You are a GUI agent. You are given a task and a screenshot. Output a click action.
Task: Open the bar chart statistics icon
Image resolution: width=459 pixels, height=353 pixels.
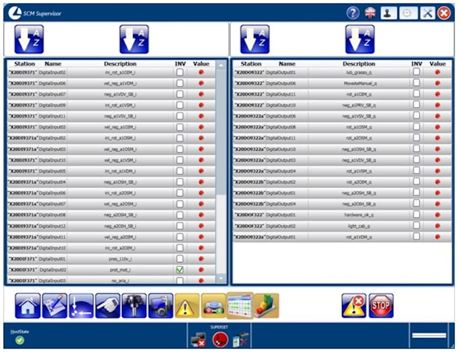tap(266, 306)
